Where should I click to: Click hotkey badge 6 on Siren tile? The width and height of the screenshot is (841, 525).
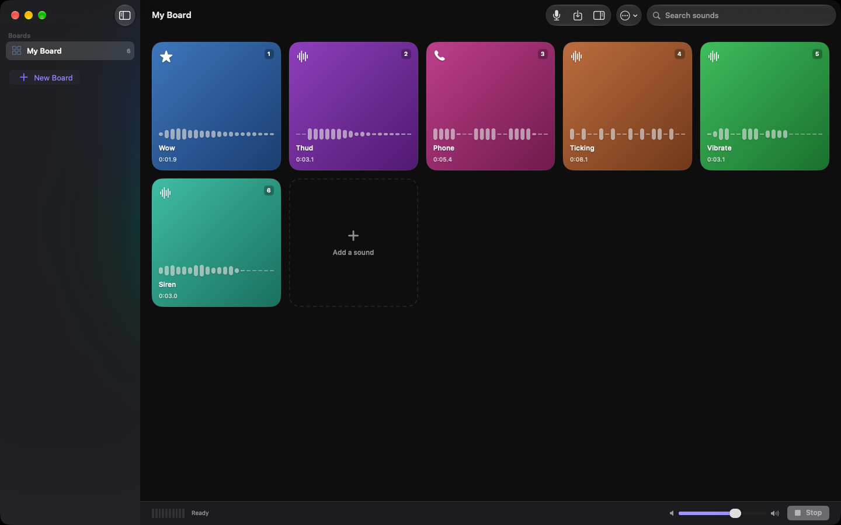(269, 191)
